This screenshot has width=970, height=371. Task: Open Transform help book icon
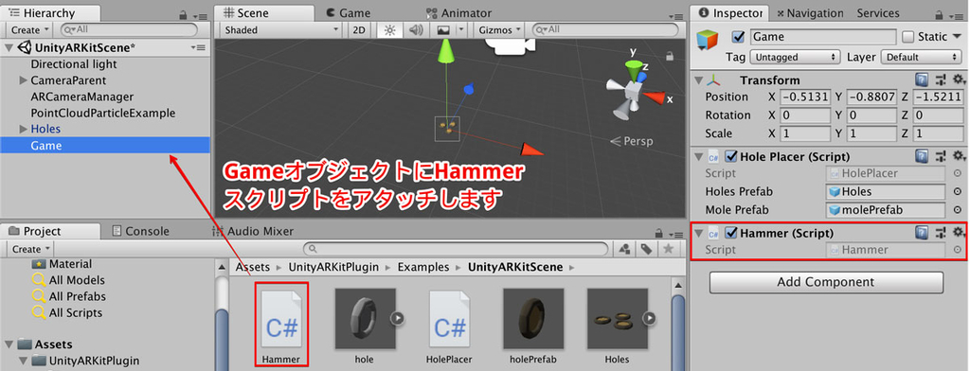point(921,79)
